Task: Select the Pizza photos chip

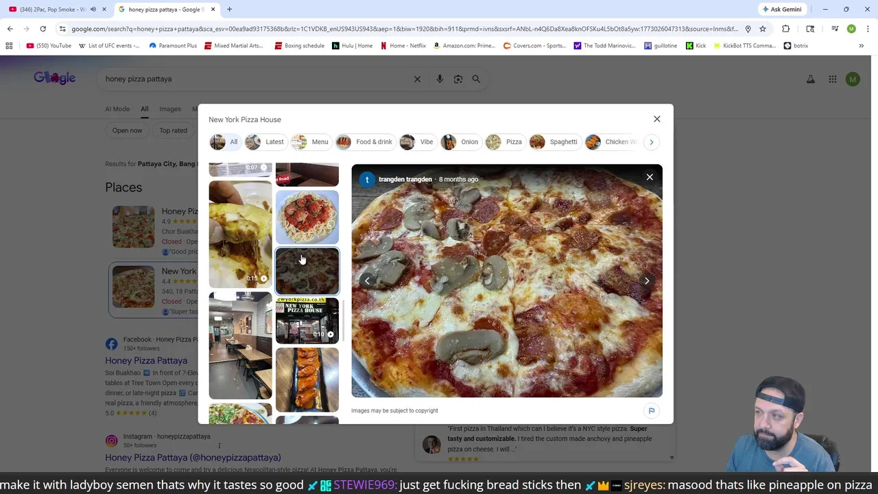Action: [504, 142]
